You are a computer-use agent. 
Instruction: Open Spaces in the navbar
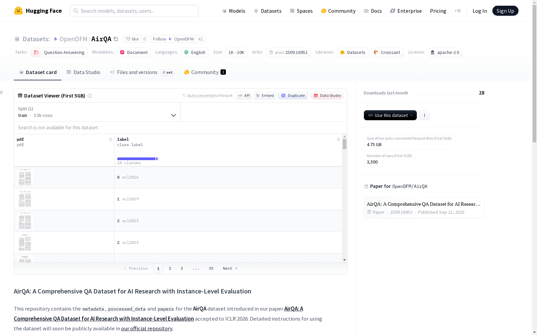[x=301, y=11]
